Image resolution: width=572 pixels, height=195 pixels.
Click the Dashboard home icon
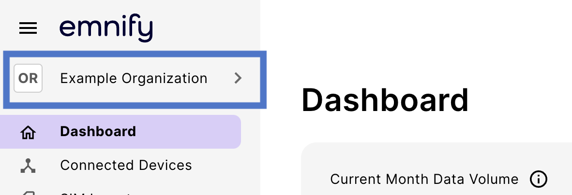pyautogui.click(x=28, y=132)
